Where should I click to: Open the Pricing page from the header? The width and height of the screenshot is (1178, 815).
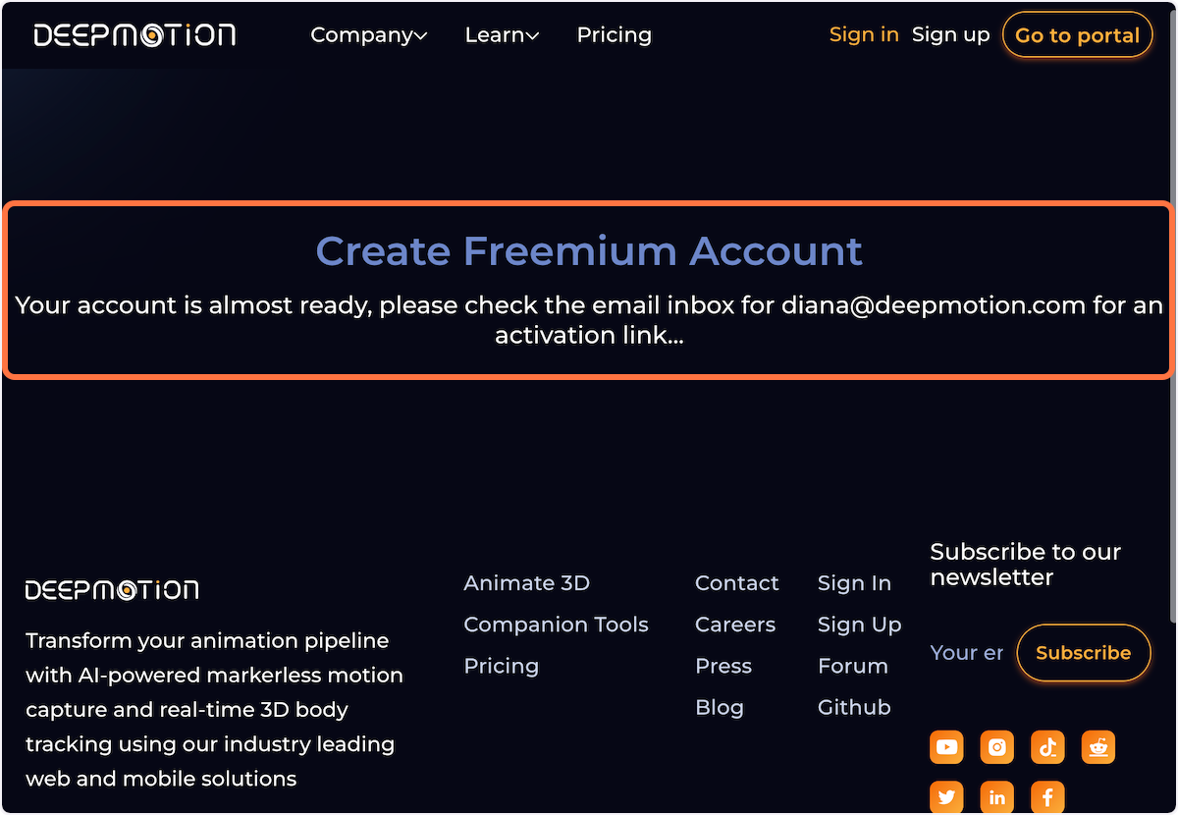click(614, 34)
